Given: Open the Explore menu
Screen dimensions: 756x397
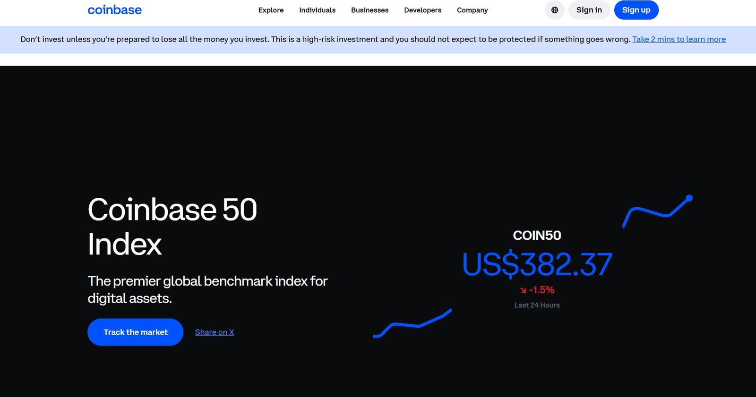Looking at the screenshot, I should [x=271, y=10].
